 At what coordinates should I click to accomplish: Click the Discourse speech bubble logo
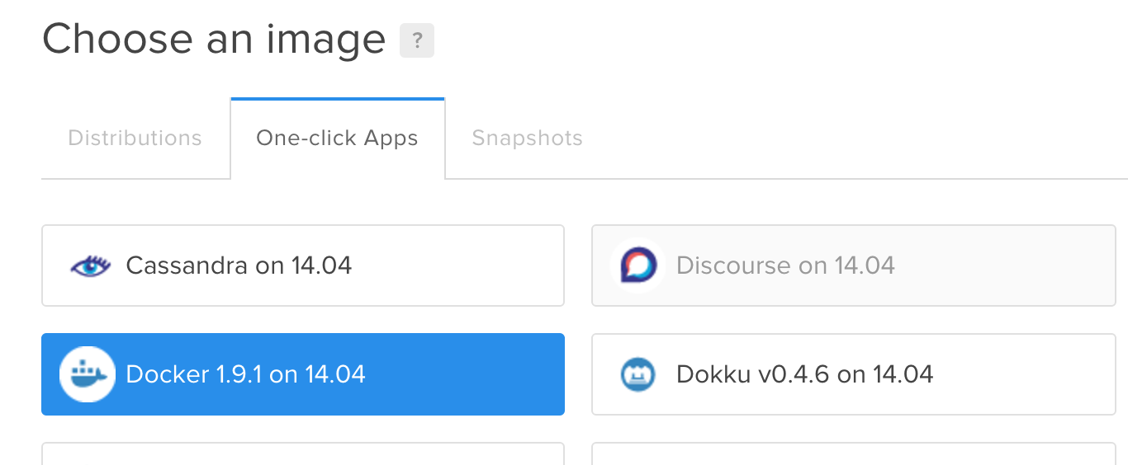coord(638,265)
